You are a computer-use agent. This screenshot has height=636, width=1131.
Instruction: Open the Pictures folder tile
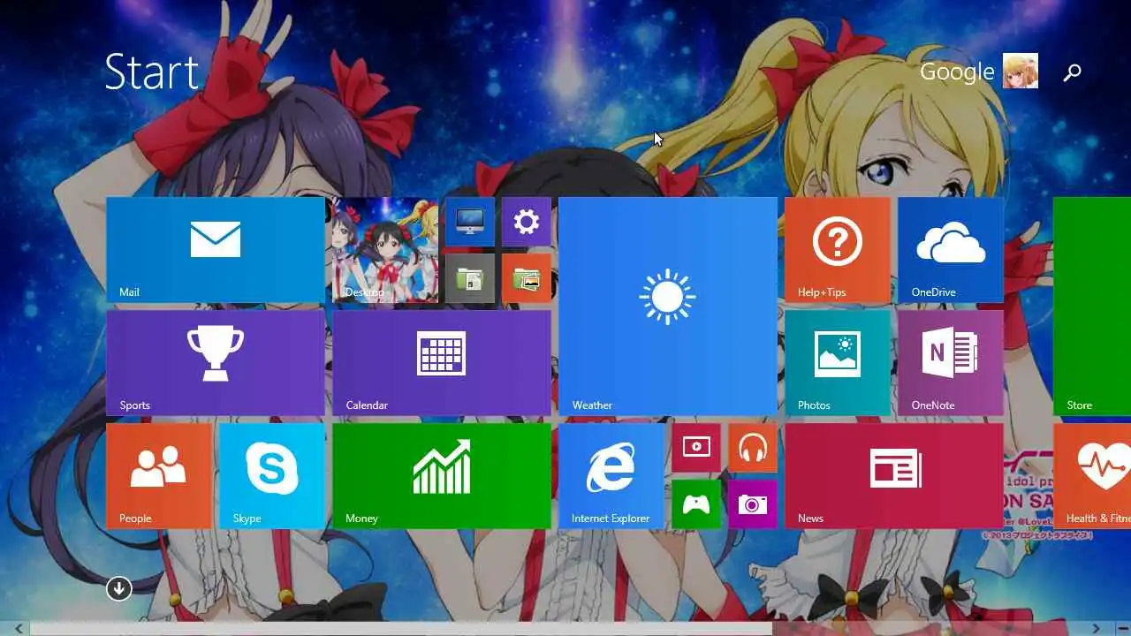[x=526, y=278]
